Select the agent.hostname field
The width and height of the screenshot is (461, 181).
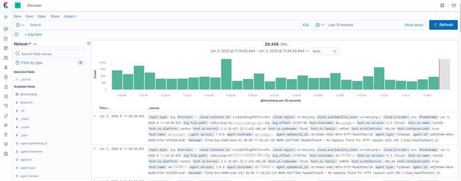[31, 152]
